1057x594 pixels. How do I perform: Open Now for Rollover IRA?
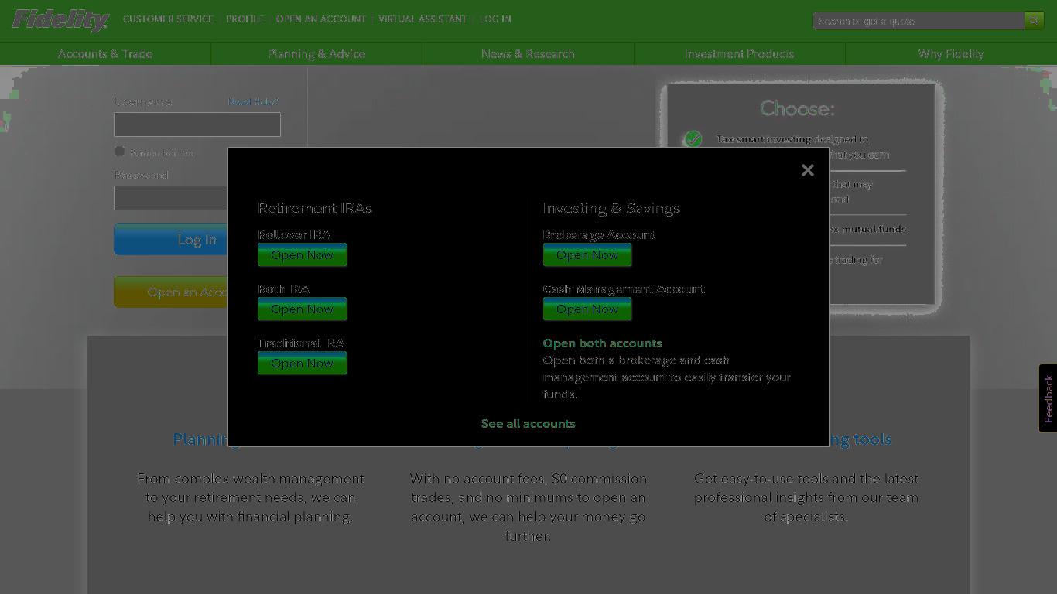[x=303, y=255]
